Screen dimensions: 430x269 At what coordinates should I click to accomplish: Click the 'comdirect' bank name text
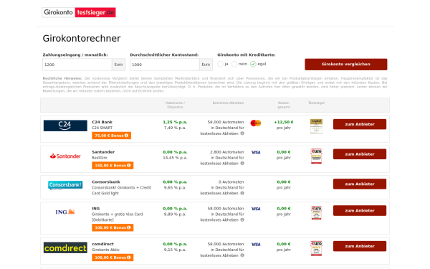tap(102, 244)
